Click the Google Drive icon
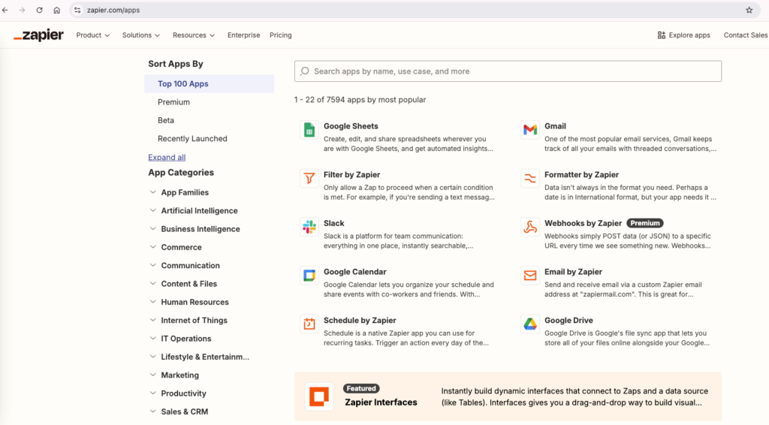The image size is (769, 425). pos(530,324)
